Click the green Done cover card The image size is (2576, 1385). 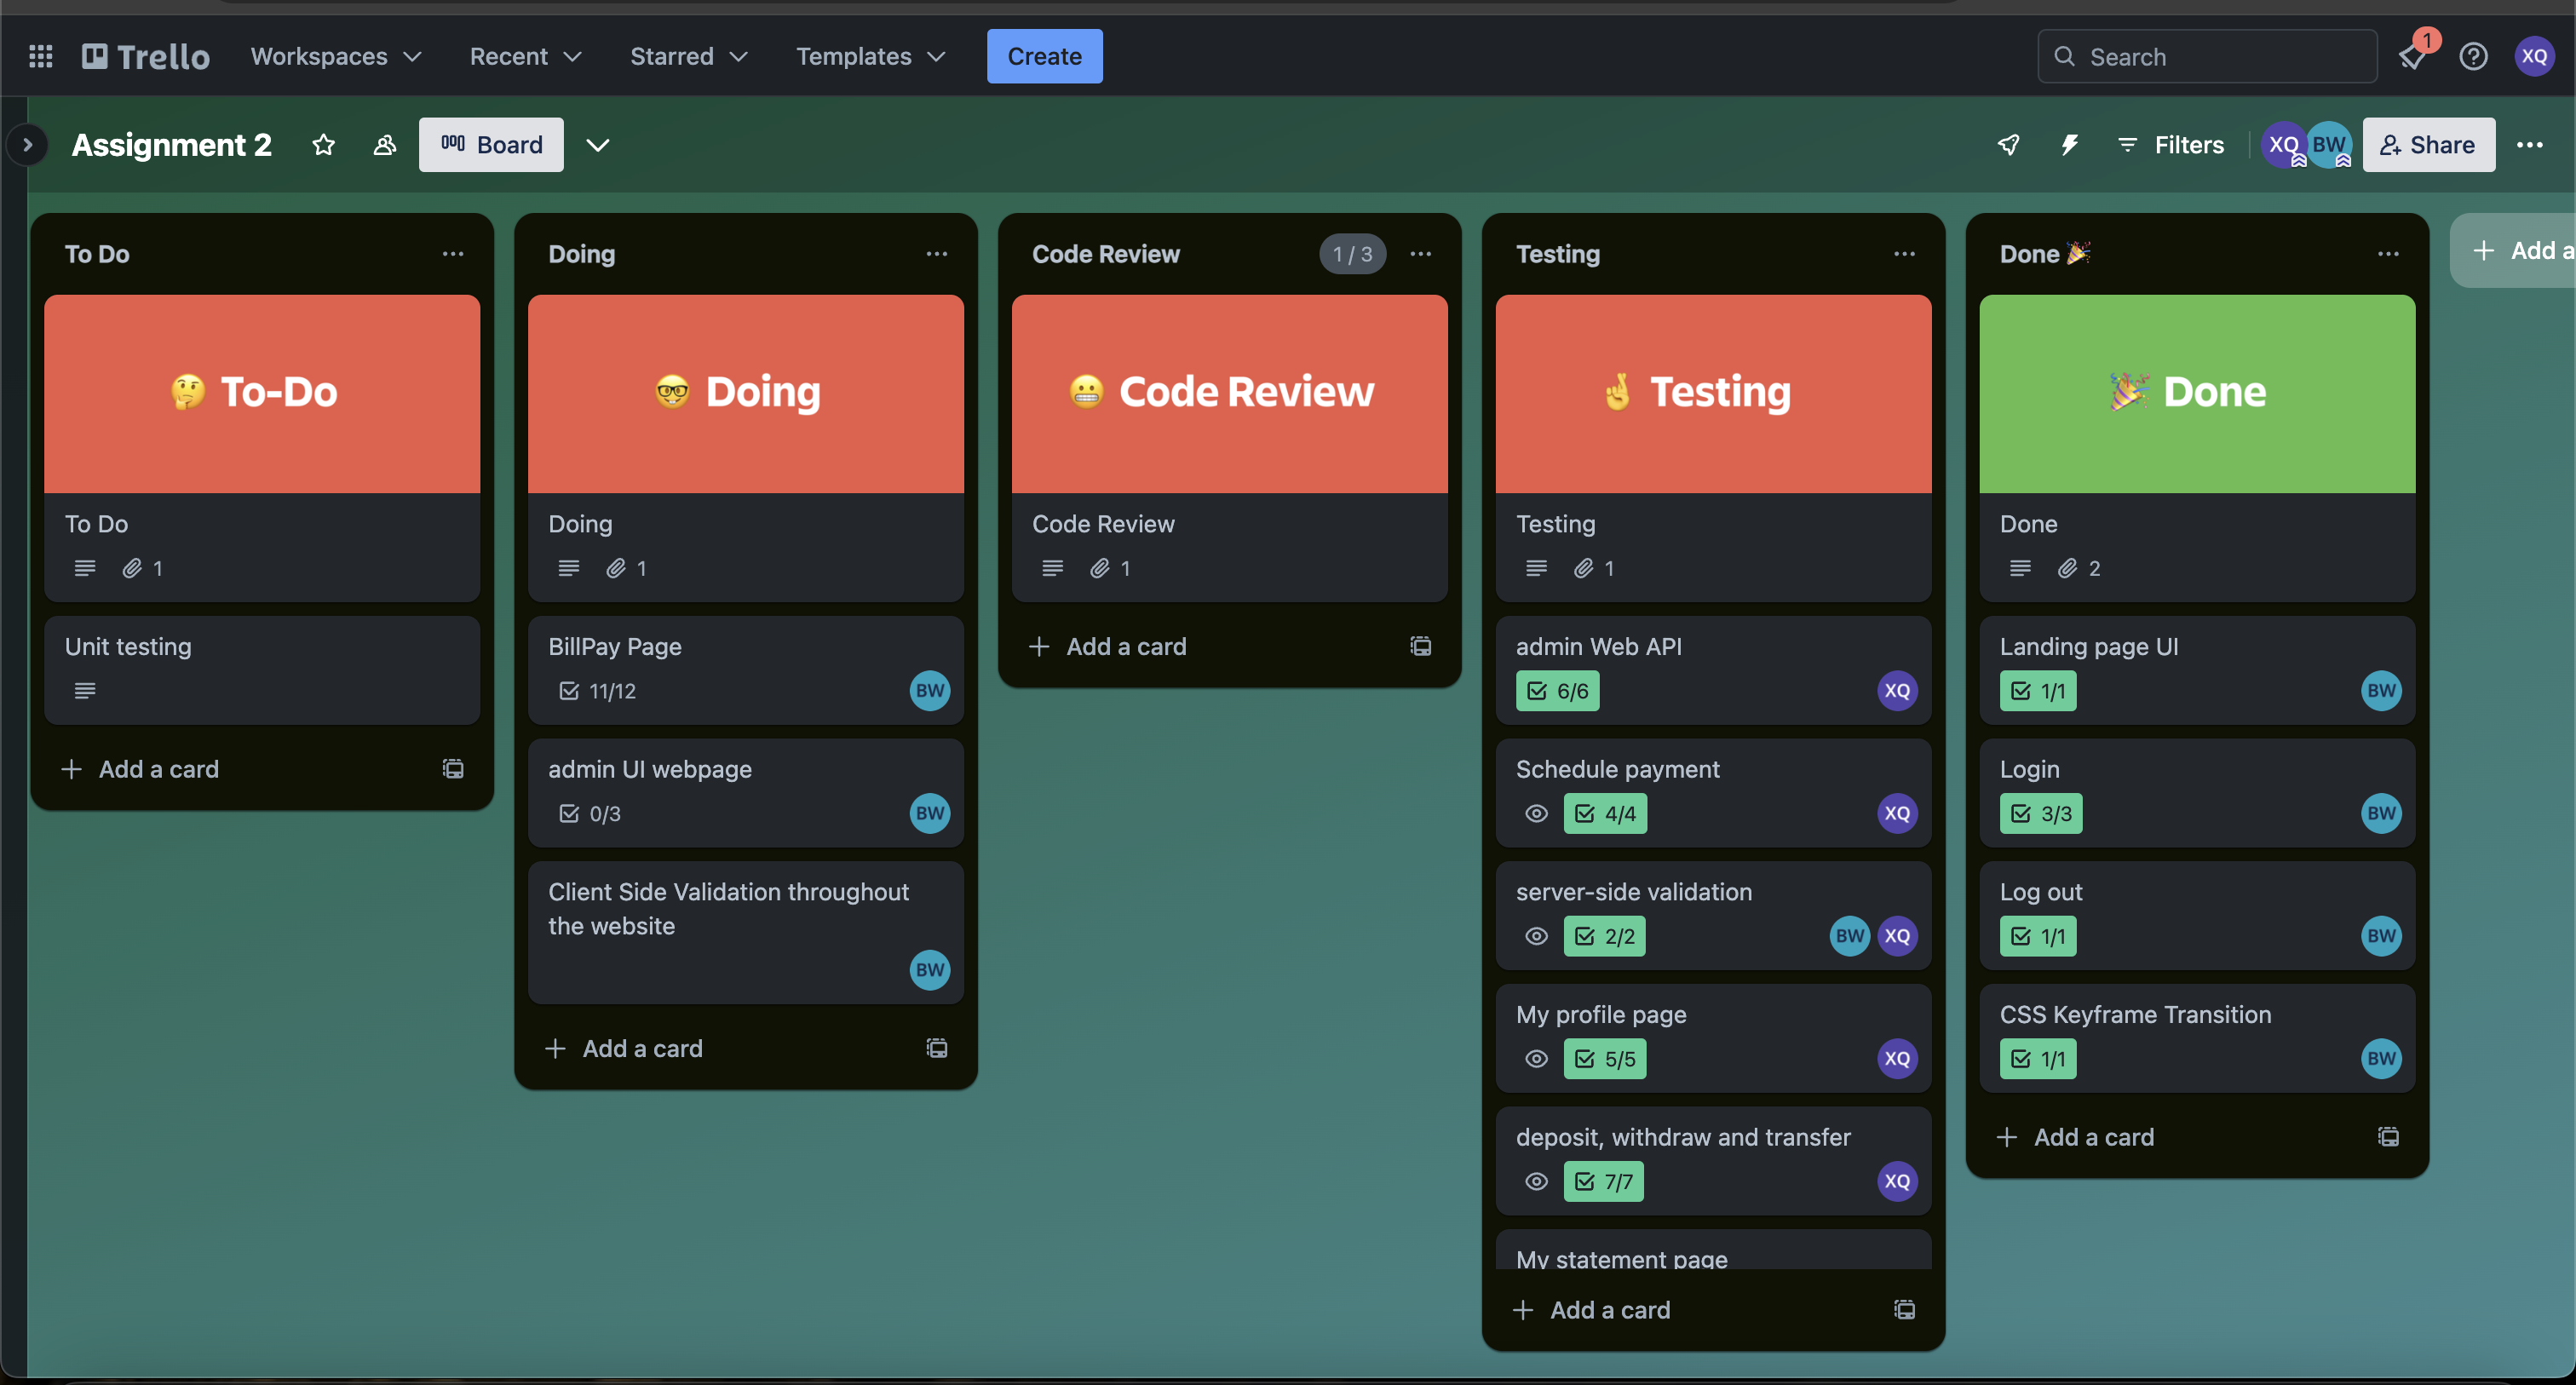pyautogui.click(x=2197, y=393)
